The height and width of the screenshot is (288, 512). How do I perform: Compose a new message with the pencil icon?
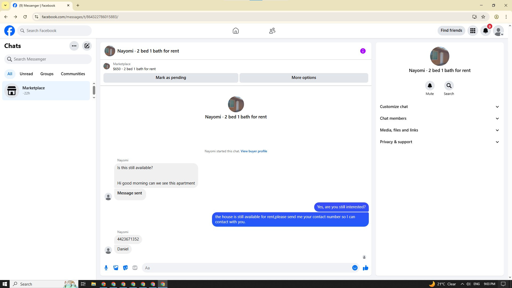(x=87, y=46)
